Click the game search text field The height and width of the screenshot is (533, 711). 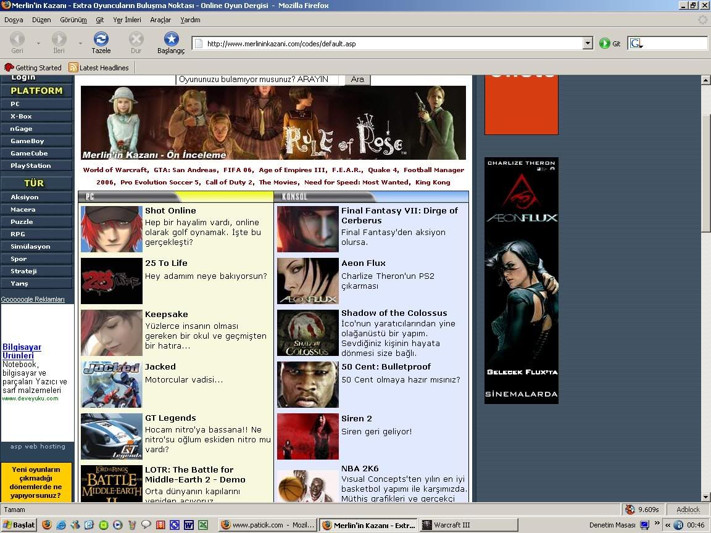coord(257,80)
